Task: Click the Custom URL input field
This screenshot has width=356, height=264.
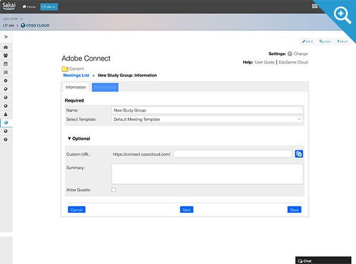Action: (x=233, y=154)
